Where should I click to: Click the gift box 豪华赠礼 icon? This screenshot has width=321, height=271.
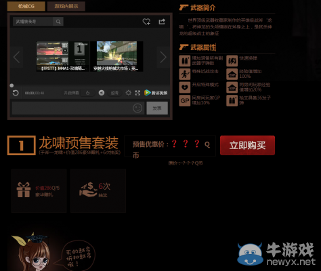(24, 190)
